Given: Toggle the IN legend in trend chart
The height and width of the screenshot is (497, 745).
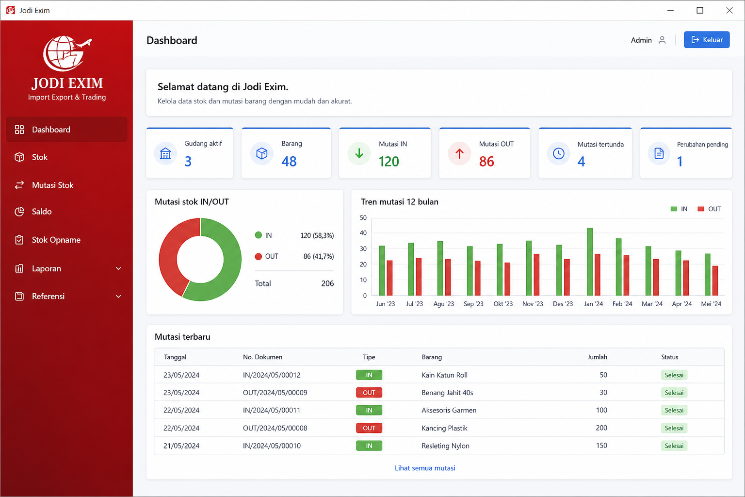Looking at the screenshot, I should click(679, 209).
